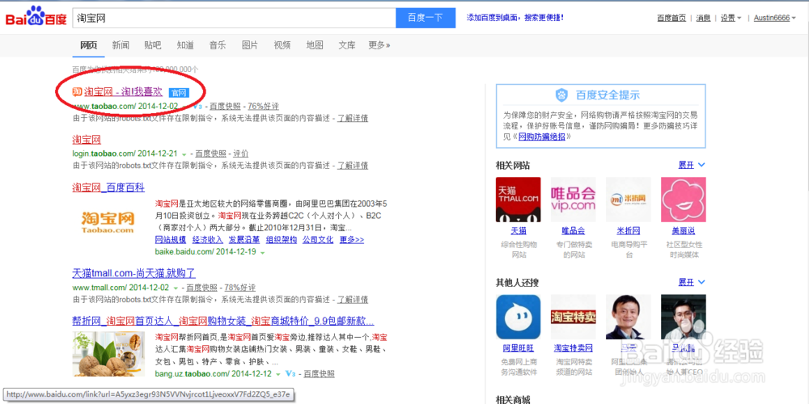This screenshot has width=809, height=404.
Task: Open the 网购防骗绝招 link
Action: point(542,137)
